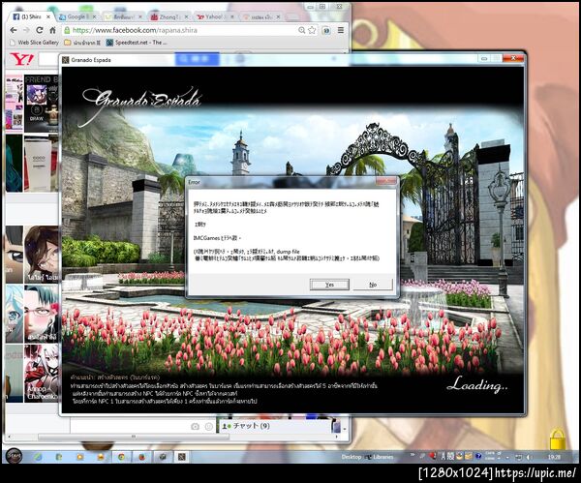Open Speedtest.net bookmark

137,43
